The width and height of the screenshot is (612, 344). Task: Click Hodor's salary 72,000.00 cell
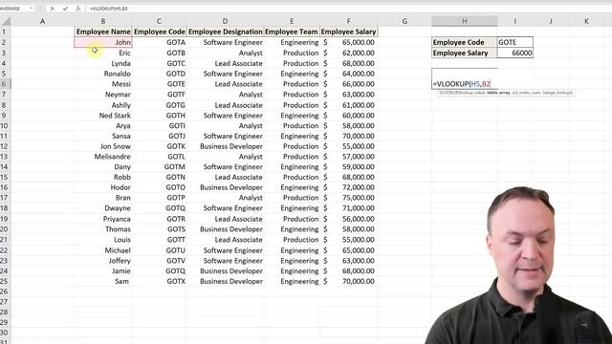point(348,187)
